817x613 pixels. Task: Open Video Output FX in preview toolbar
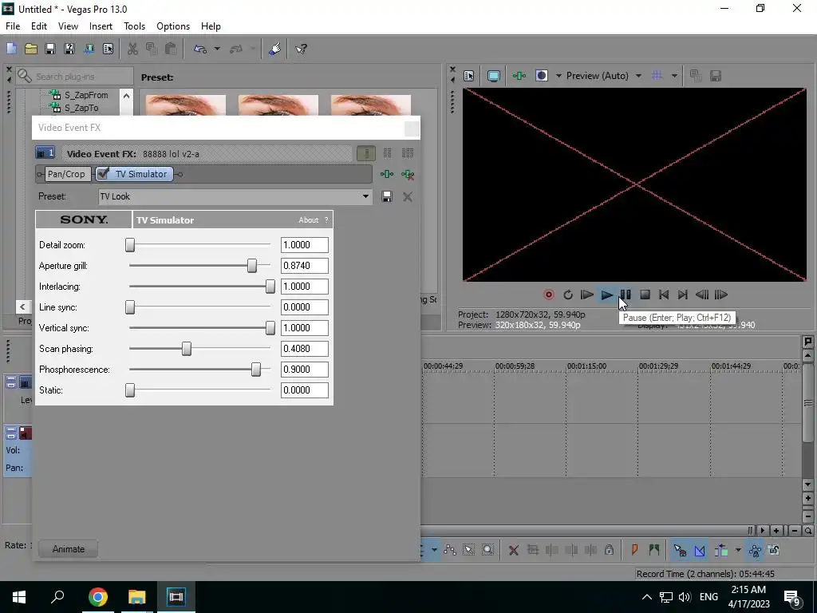pos(519,76)
